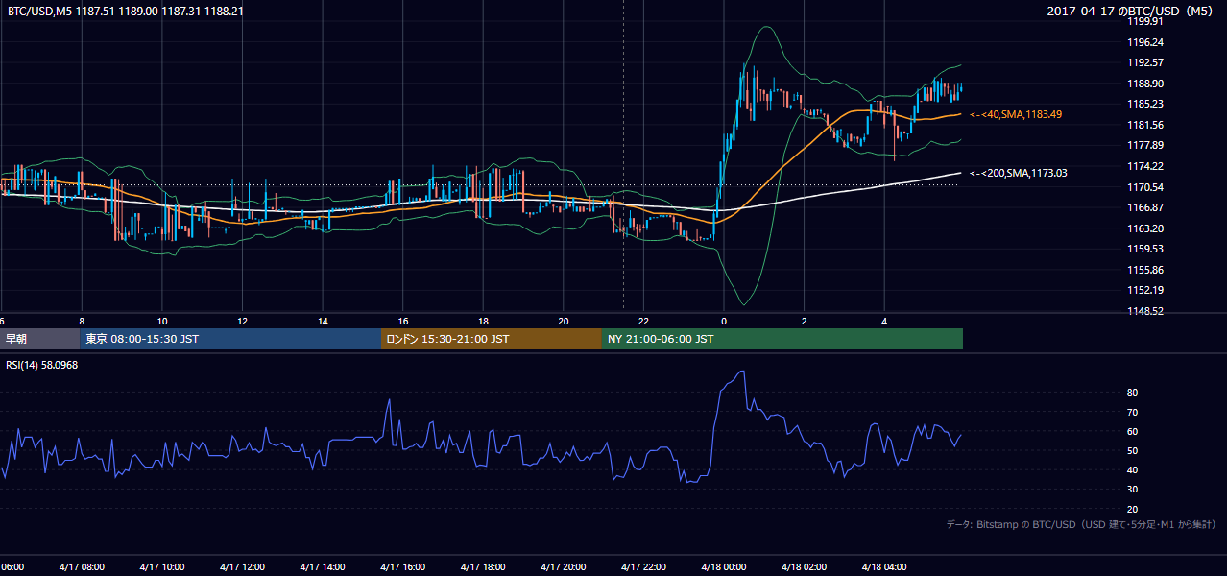Click hour tick 16 under price chart
Image resolution: width=1227 pixels, height=576 pixels.
pyautogui.click(x=402, y=321)
